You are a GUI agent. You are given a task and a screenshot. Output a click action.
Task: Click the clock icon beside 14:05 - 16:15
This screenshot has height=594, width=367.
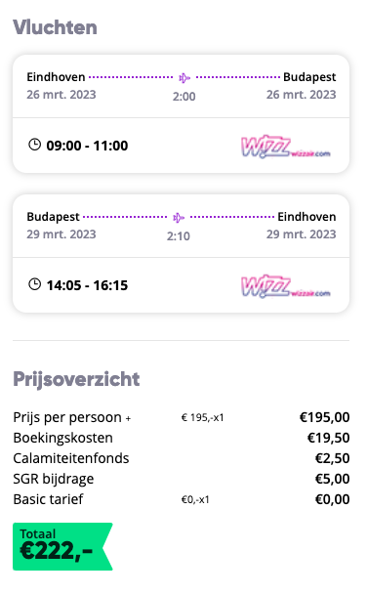34,284
